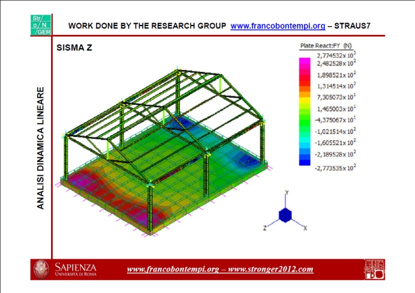Click the Y axis label on triad
Viewport: 415px width, 293px height.
286,193
